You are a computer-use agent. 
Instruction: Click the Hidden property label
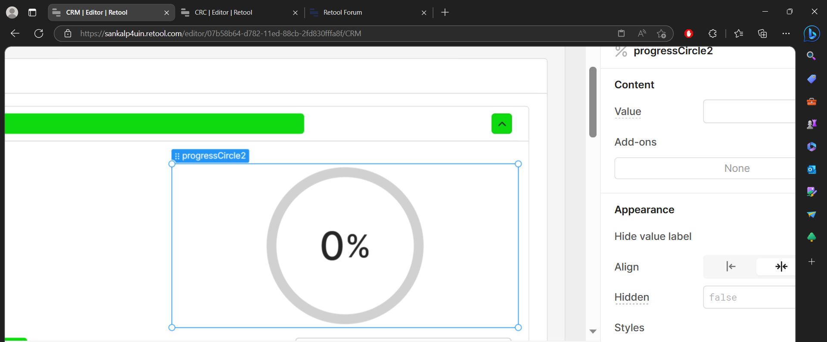[631, 297]
